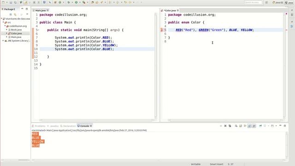
Task: Click the error marker on Color.java line 5
Action: (161, 30)
